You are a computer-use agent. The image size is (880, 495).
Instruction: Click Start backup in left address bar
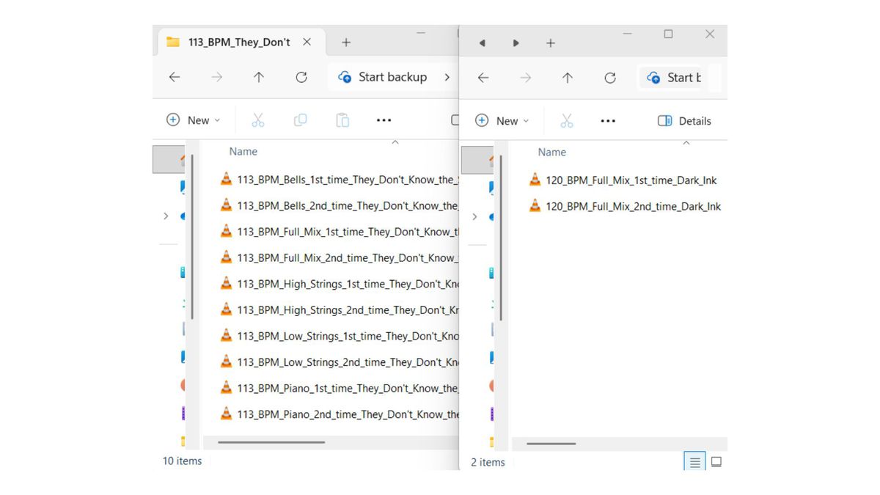[383, 77]
